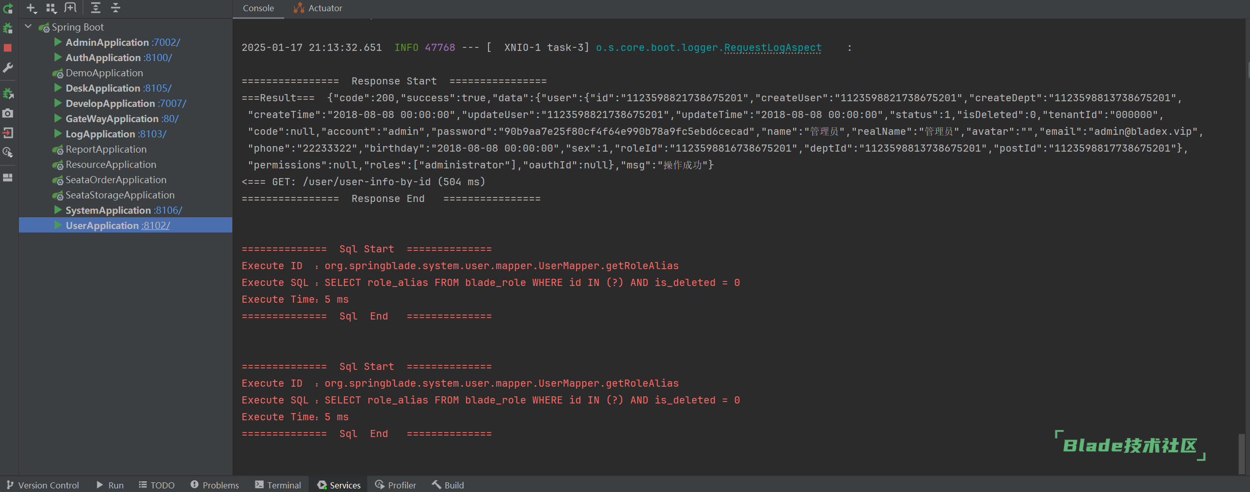Click the Open in New Tab icon
Screen dimensions: 1250x492
pos(70,8)
